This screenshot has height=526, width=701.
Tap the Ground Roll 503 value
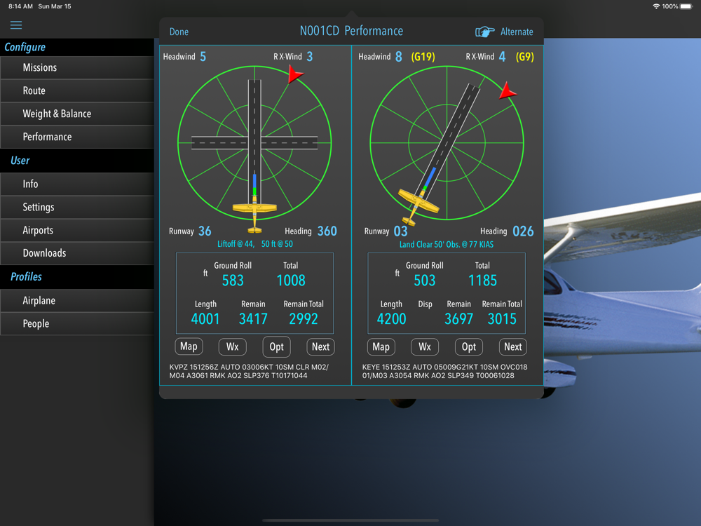[x=425, y=281]
